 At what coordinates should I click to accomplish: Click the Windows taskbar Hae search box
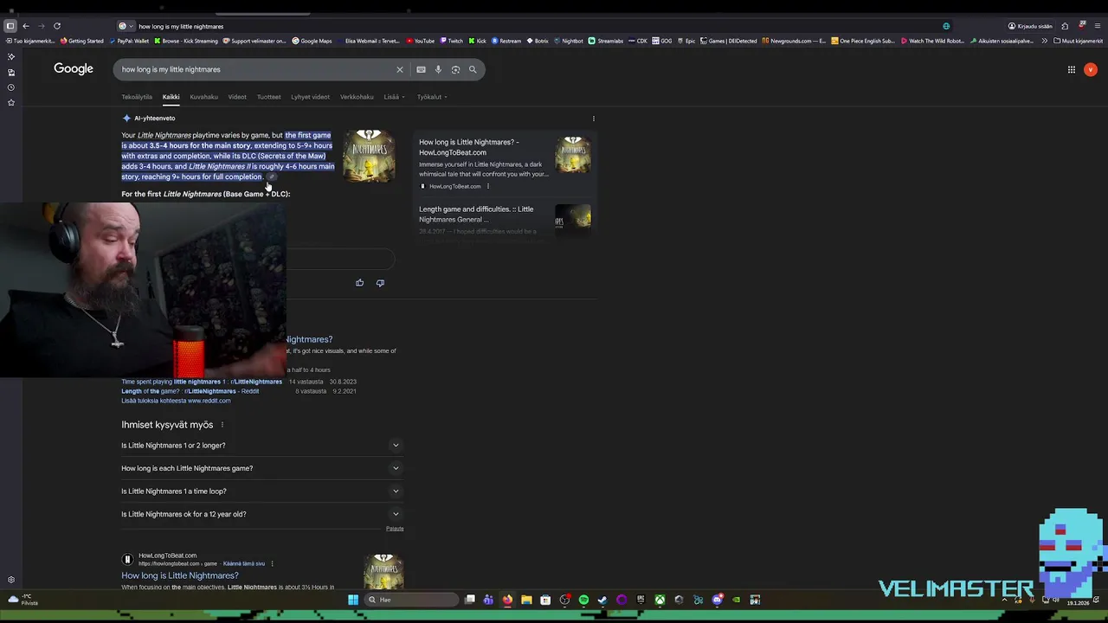411,600
